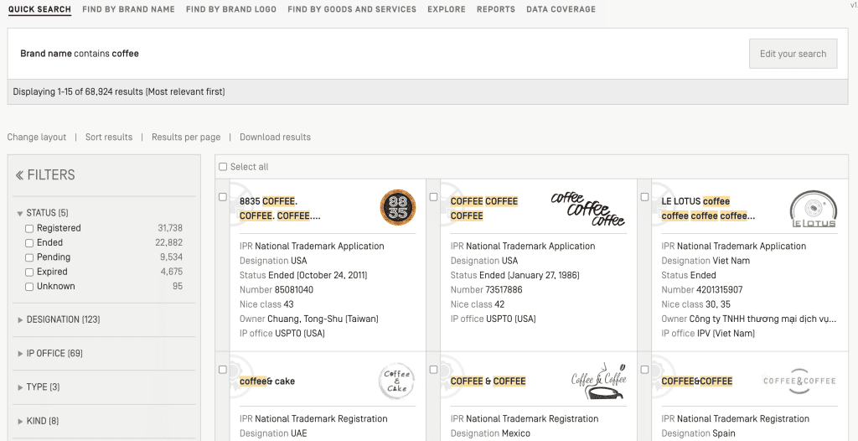Click the Designation Mexico text
The width and height of the screenshot is (858, 441).
tap(490, 433)
